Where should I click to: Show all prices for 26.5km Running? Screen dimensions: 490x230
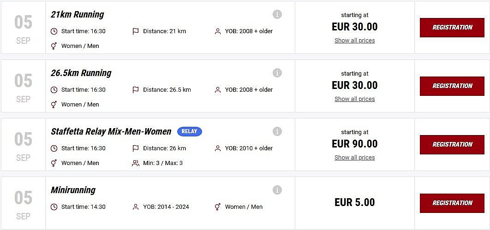pos(354,99)
